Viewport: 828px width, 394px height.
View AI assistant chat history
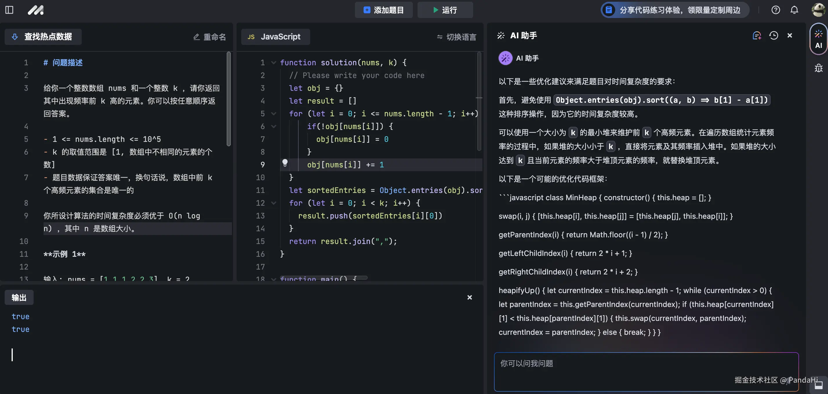(x=774, y=35)
